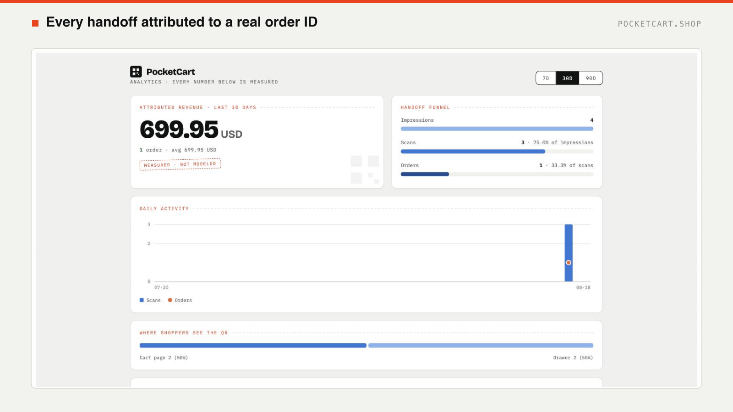Click the orange Orders legend dot

coord(170,300)
